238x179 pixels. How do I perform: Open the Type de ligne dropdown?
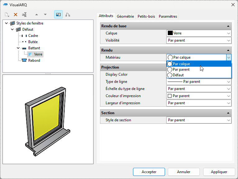[199, 82]
